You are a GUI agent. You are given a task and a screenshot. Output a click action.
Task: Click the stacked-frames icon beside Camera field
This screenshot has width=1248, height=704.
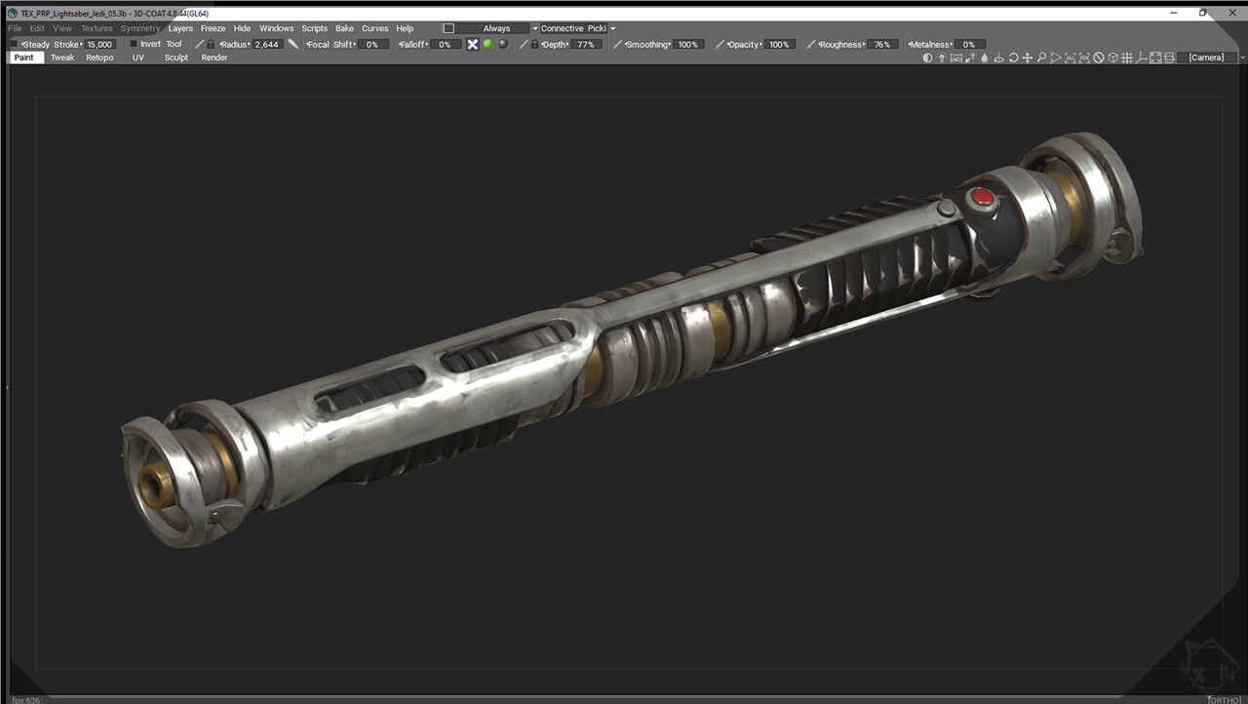click(1169, 58)
